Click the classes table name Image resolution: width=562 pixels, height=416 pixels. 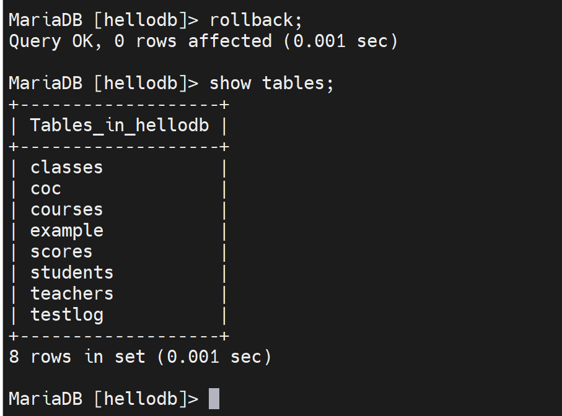click(x=66, y=168)
